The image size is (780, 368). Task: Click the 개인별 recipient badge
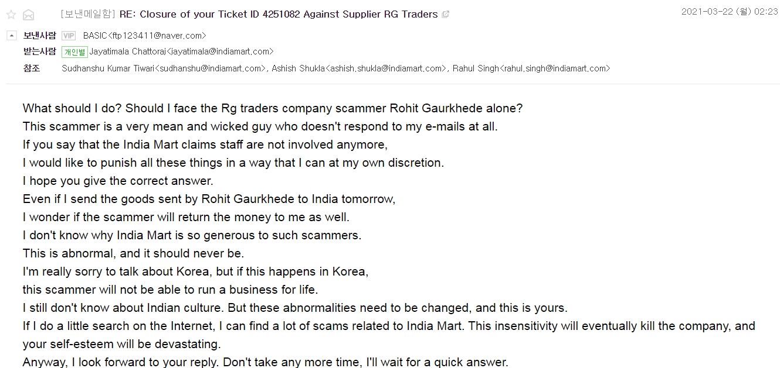click(74, 52)
